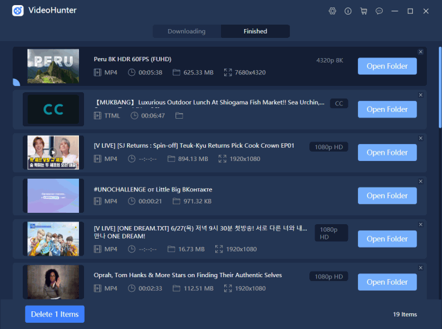Click the VideoHunter logo icon
This screenshot has height=329, width=442.
click(18, 11)
